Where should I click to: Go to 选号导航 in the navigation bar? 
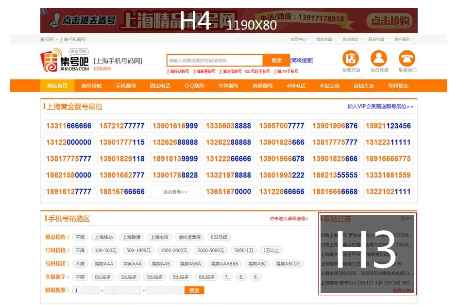pos(91,86)
